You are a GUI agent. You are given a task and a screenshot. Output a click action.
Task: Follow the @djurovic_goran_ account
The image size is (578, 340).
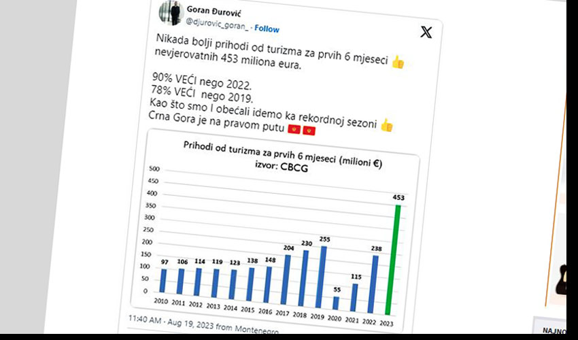[x=267, y=29]
